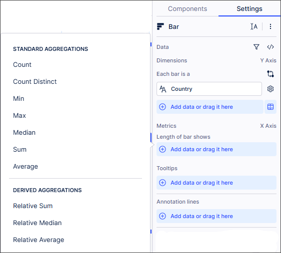Image resolution: width=281 pixels, height=253 pixels.
Task: Select the Settings tab
Action: coord(249,9)
